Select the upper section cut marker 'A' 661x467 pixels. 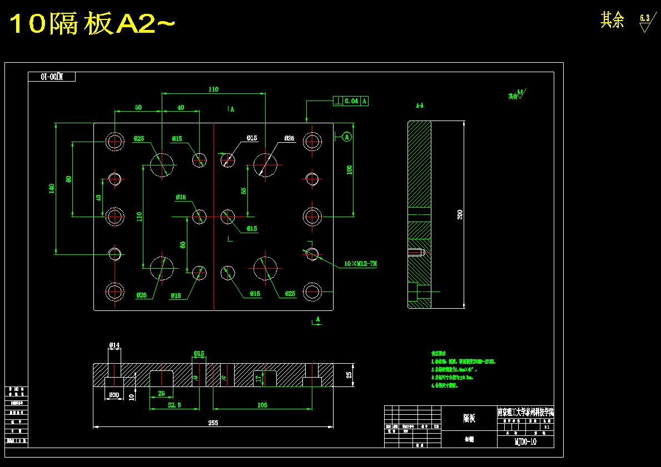231,109
